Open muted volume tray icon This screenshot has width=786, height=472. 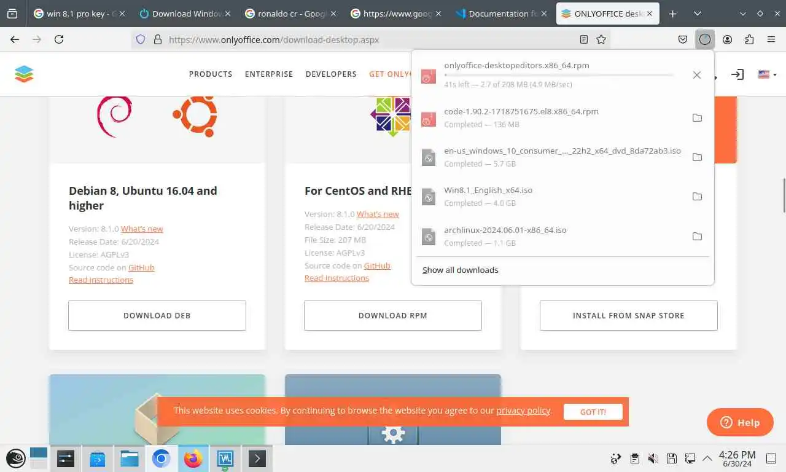tap(653, 458)
